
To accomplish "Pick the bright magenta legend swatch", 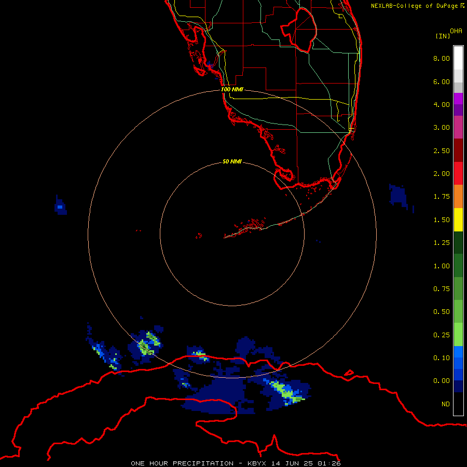I will pyautogui.click(x=458, y=99).
